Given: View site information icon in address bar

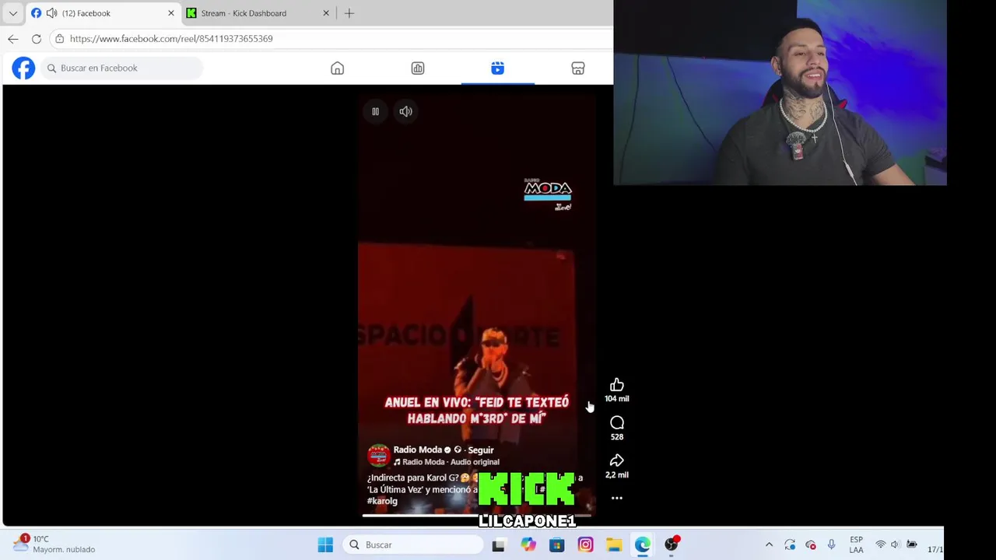Looking at the screenshot, I should pos(59,38).
